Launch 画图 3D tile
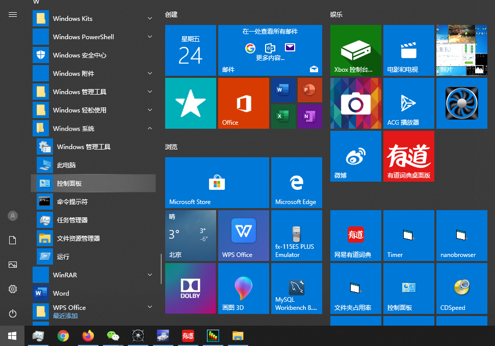495x346 pixels. tap(244, 289)
